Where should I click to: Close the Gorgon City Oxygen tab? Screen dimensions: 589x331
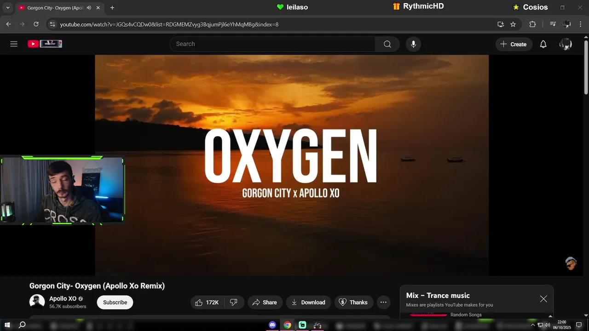pyautogui.click(x=98, y=8)
